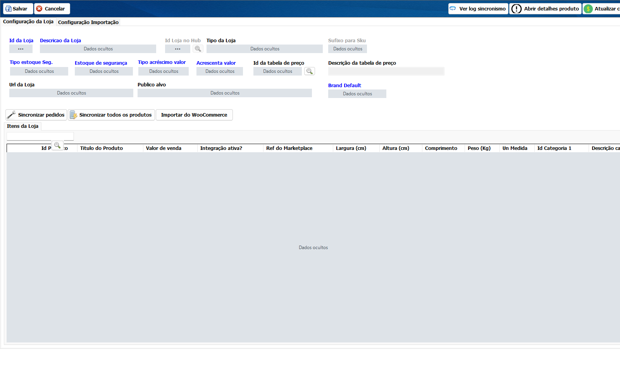Click magnifier next to Id Loja no Hub

pyautogui.click(x=198, y=49)
